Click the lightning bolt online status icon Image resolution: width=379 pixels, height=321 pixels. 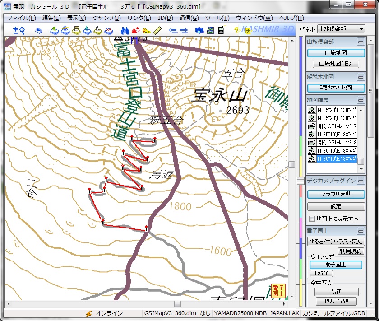click(89, 313)
